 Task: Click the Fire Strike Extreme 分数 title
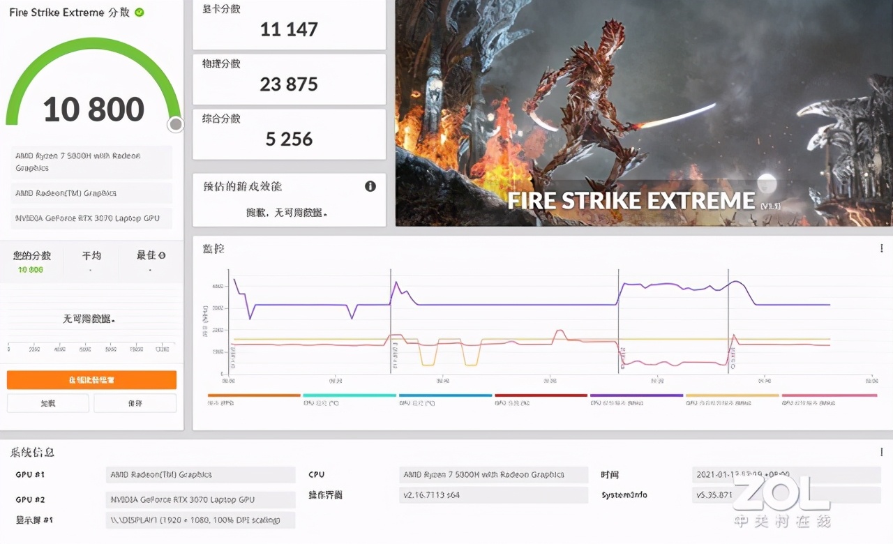69,13
